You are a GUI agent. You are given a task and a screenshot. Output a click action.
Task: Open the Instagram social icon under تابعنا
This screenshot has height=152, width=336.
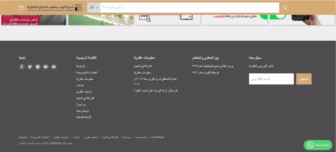(x=38, y=67)
